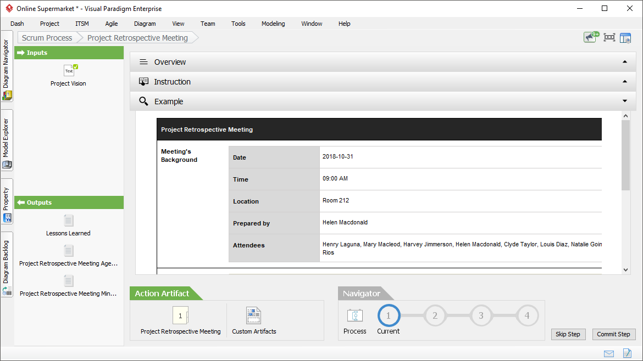Open notifications megaphone icon in top right
643x361 pixels.
[591, 37]
